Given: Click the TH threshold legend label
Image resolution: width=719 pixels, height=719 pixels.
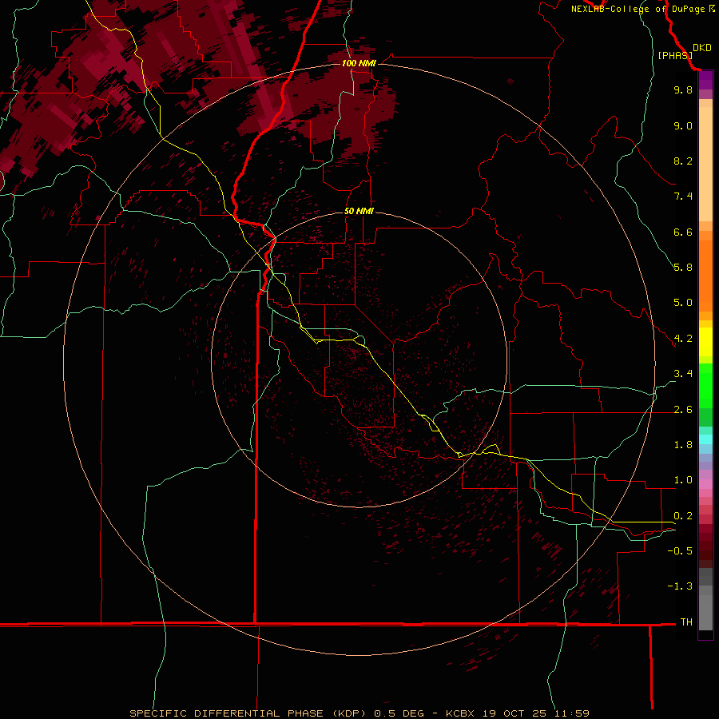Looking at the screenshot, I should 686,622.
